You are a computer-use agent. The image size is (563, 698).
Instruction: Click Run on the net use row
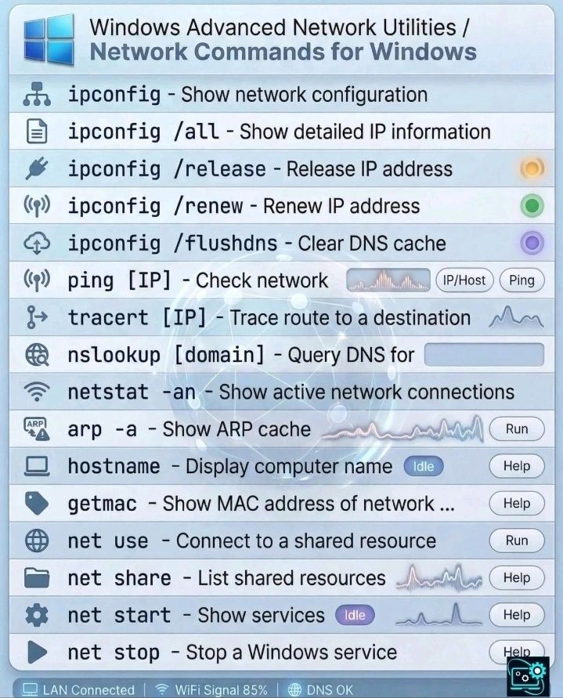point(517,541)
